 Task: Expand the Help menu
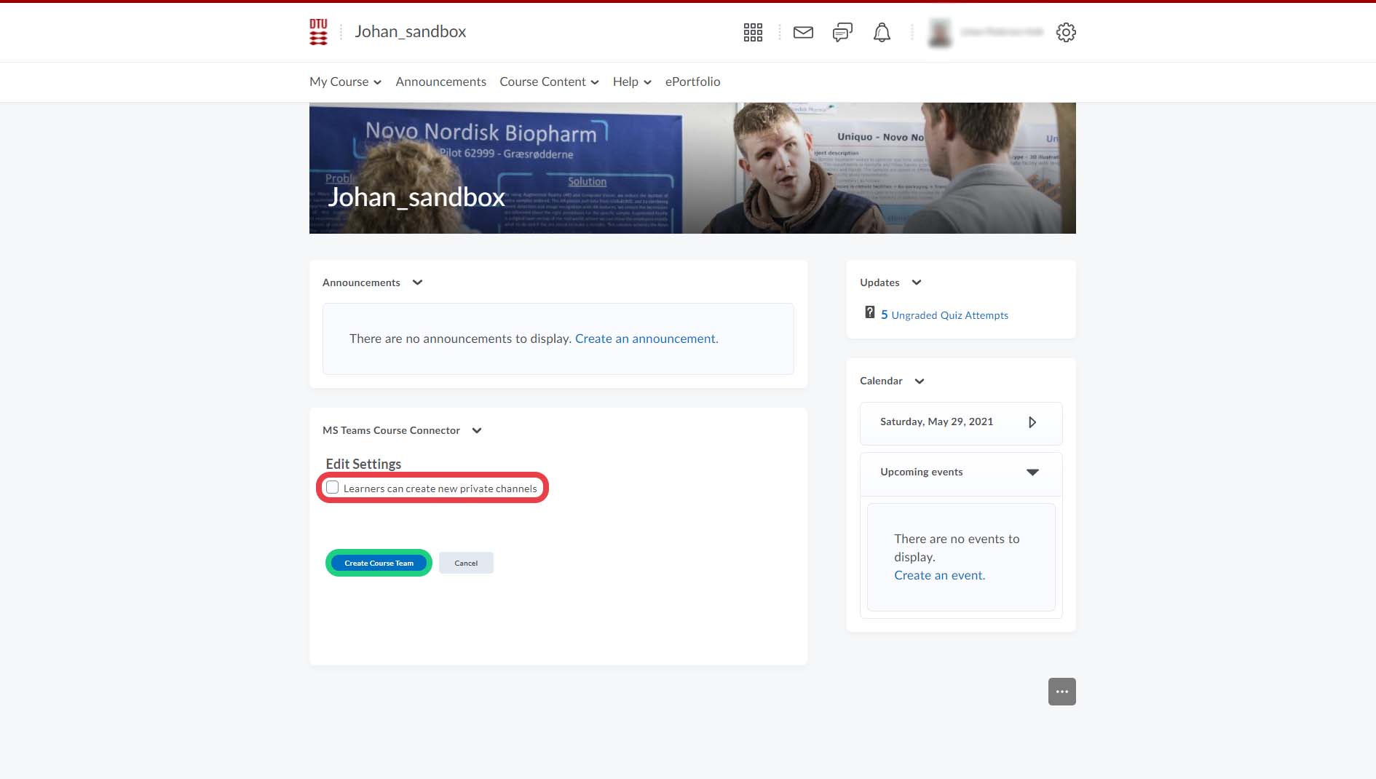click(x=631, y=82)
